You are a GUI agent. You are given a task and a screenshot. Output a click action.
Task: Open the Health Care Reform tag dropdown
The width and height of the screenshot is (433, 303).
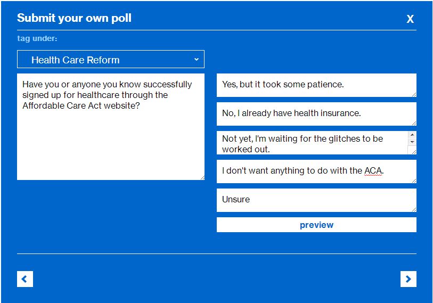(x=111, y=60)
